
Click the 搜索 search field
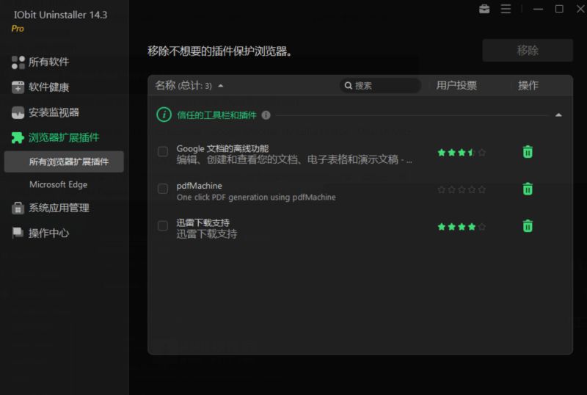[380, 85]
